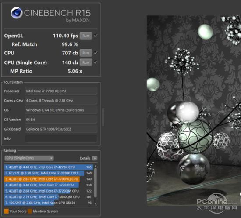Click the 'Details' label in Ranking
This screenshot has height=218, width=241.
coord(85,158)
